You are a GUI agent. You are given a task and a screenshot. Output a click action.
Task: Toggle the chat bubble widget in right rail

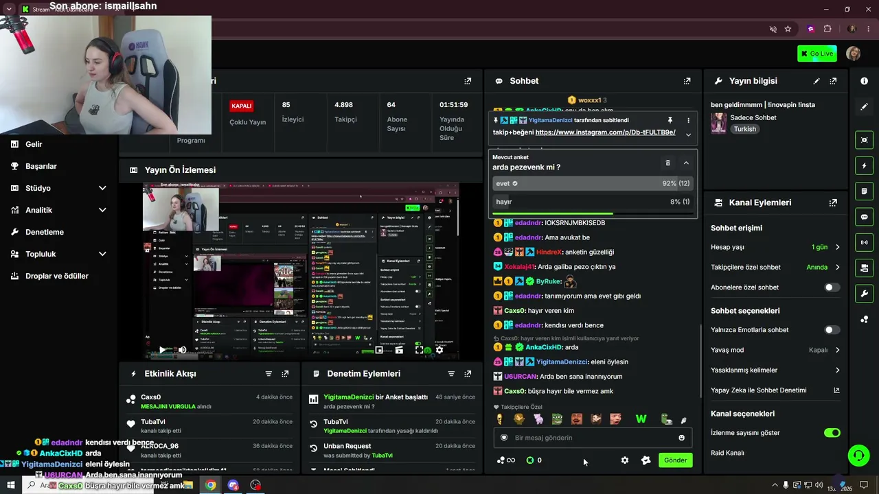864,217
